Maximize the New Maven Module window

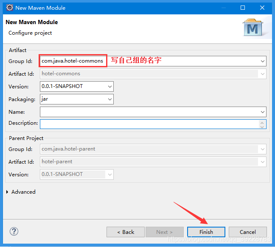[243, 8]
